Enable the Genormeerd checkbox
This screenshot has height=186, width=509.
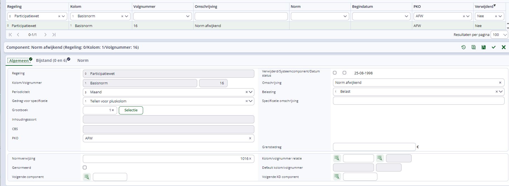coord(85,167)
